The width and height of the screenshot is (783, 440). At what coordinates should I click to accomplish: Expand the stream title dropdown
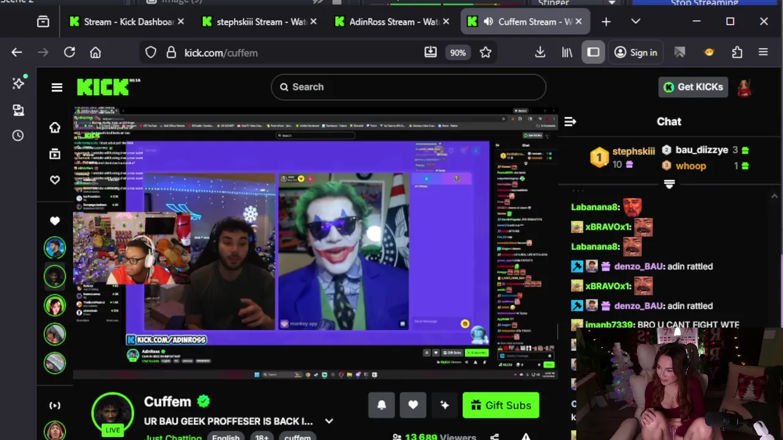click(x=328, y=421)
